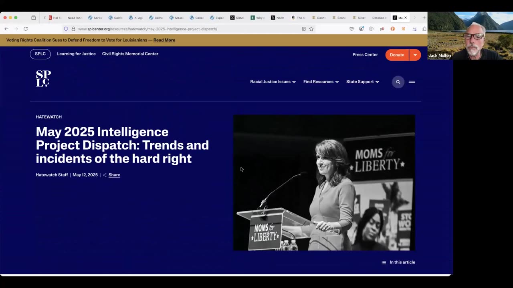Viewport: 513px width, 288px height.
Task: View site security padlock info
Action: coord(73,29)
